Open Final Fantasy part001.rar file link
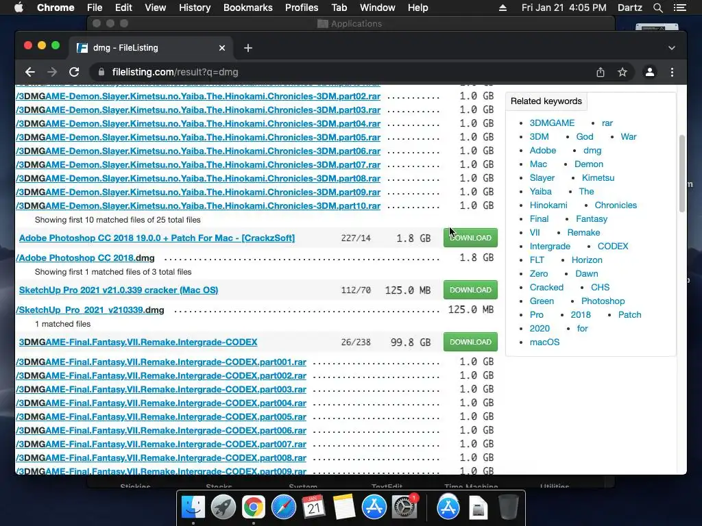702x526 pixels. tap(160, 362)
